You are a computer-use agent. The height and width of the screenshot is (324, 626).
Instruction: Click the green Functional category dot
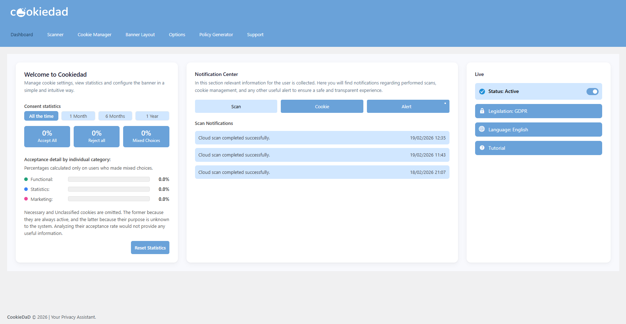point(26,179)
